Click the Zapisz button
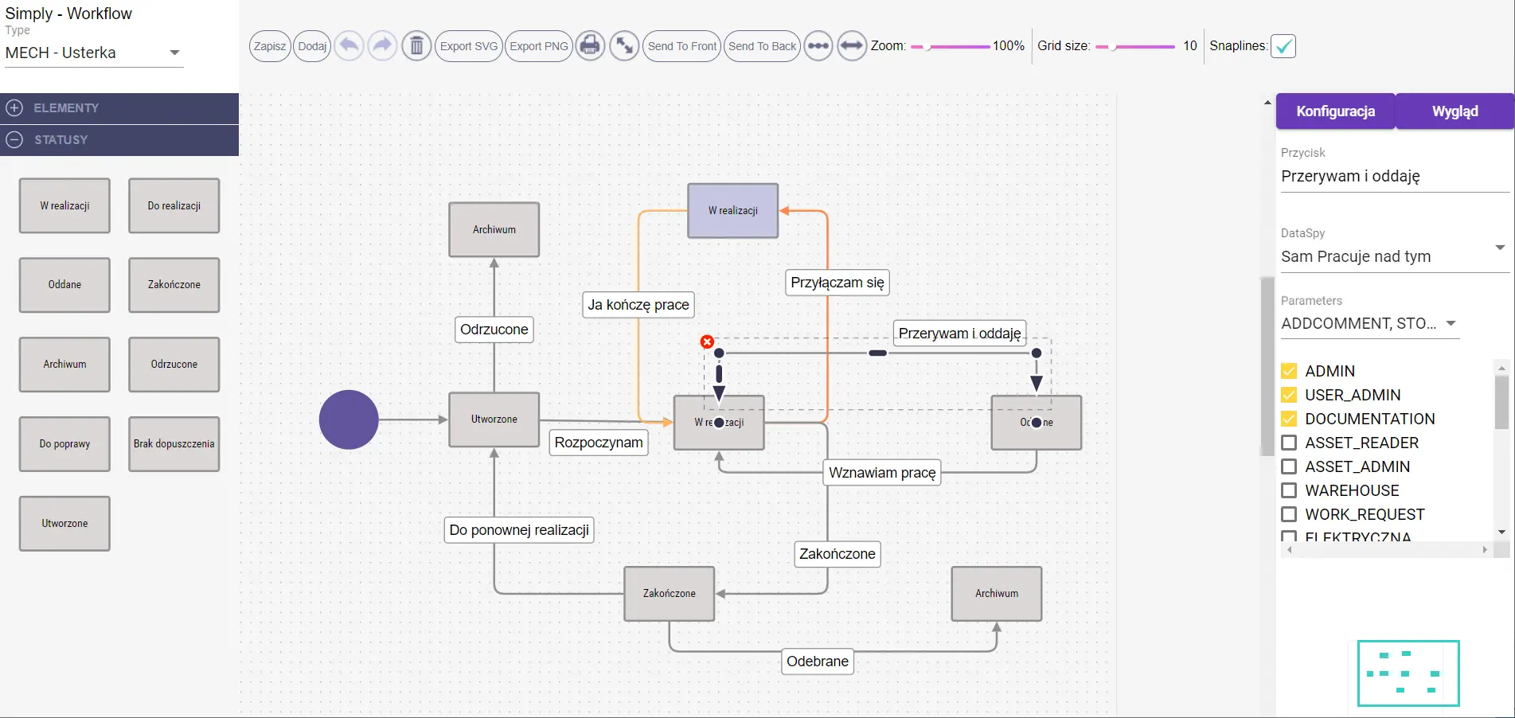The height and width of the screenshot is (718, 1515). click(270, 46)
